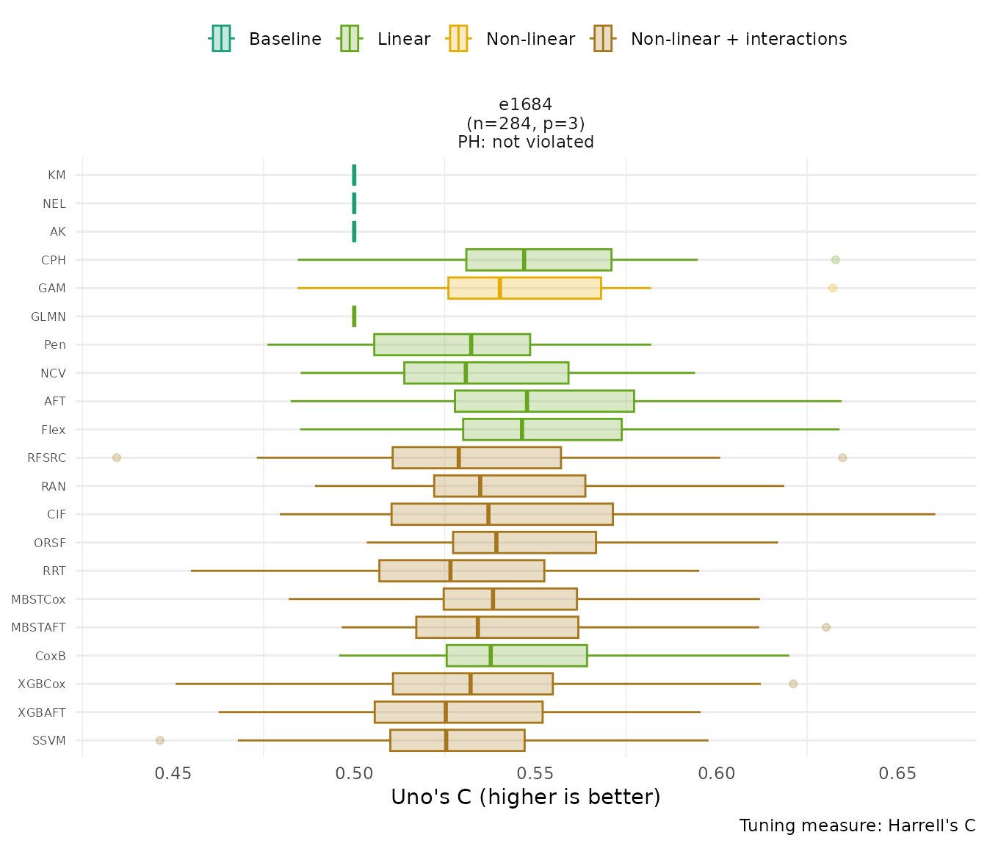Image resolution: width=987 pixels, height=846 pixels.
Task: Click the "Baseline" legend text
Action: click(x=285, y=39)
